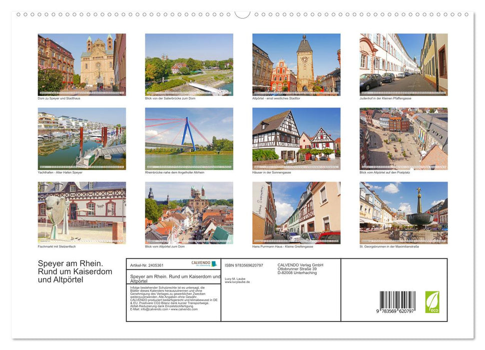Click the Häuser in der Sonnengasse photo

[x=296, y=138]
